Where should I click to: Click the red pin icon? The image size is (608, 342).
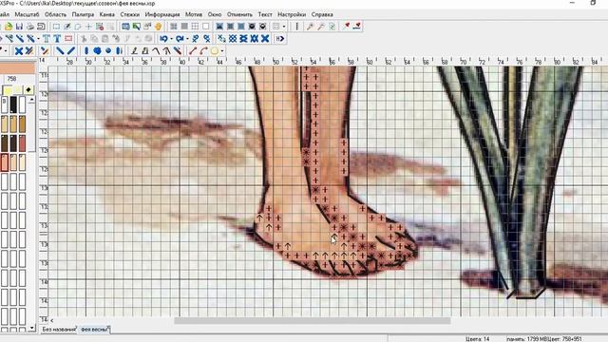click(x=346, y=27)
